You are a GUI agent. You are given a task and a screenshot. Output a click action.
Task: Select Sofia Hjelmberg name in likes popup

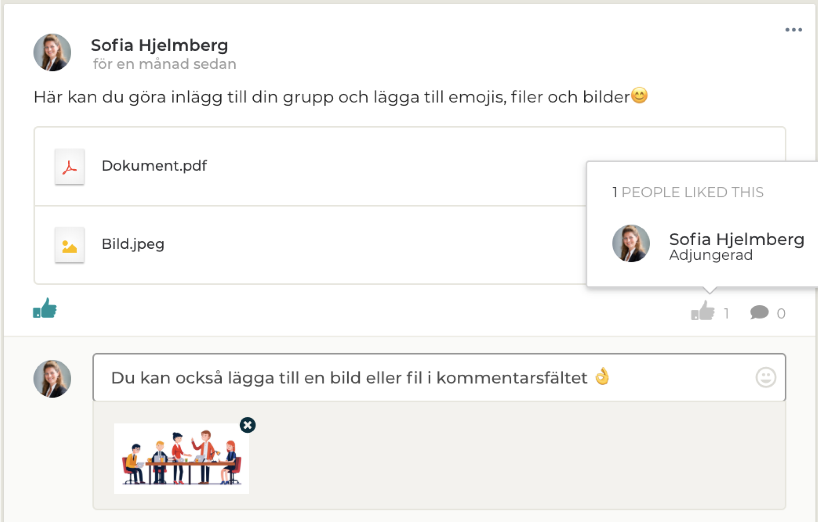(x=736, y=239)
